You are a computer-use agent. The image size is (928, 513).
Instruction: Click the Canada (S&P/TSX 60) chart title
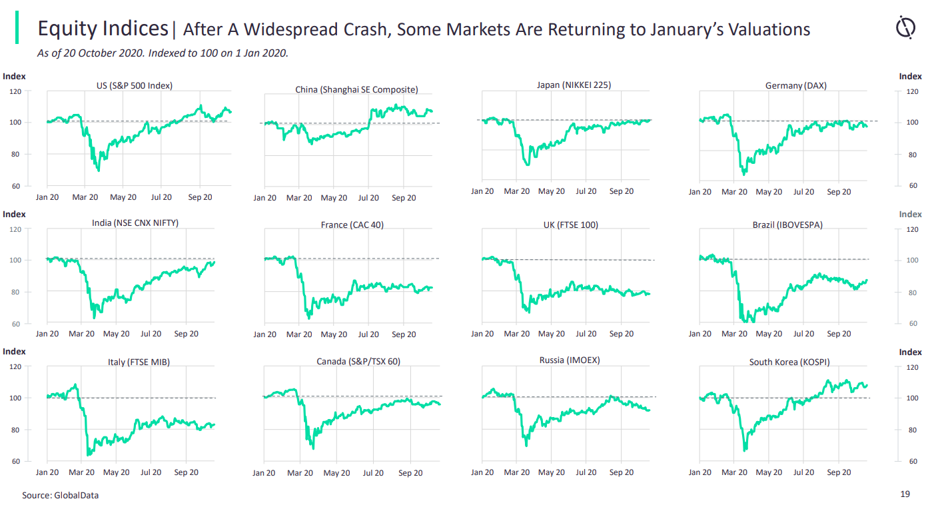pos(358,361)
